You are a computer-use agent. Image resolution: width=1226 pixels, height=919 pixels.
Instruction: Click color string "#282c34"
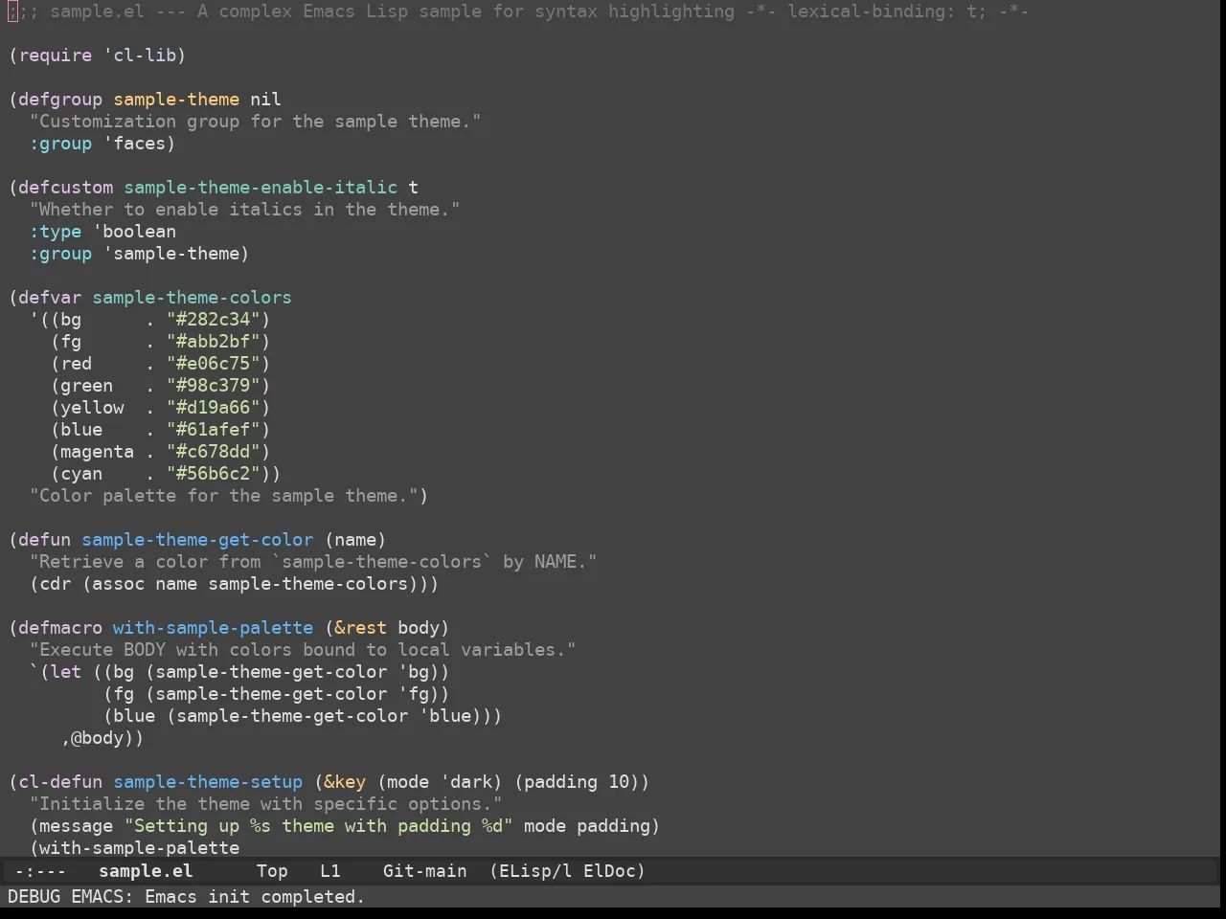(x=214, y=320)
